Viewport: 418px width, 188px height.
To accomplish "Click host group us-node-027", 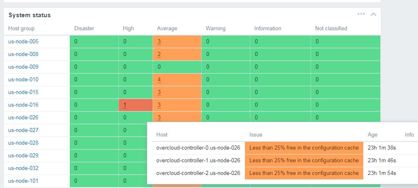I will (23, 130).
